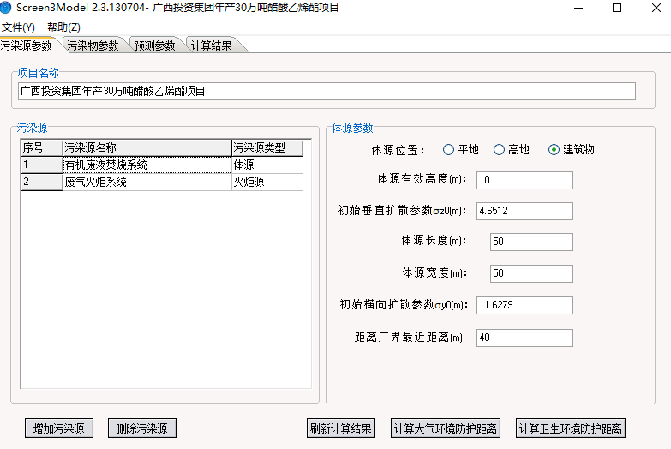
Task: Open the 帮助(Z) menu
Action: click(x=63, y=27)
